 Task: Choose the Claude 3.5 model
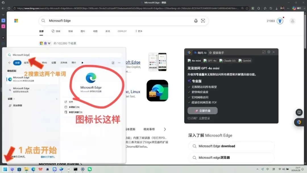pyautogui.click(x=227, y=61)
